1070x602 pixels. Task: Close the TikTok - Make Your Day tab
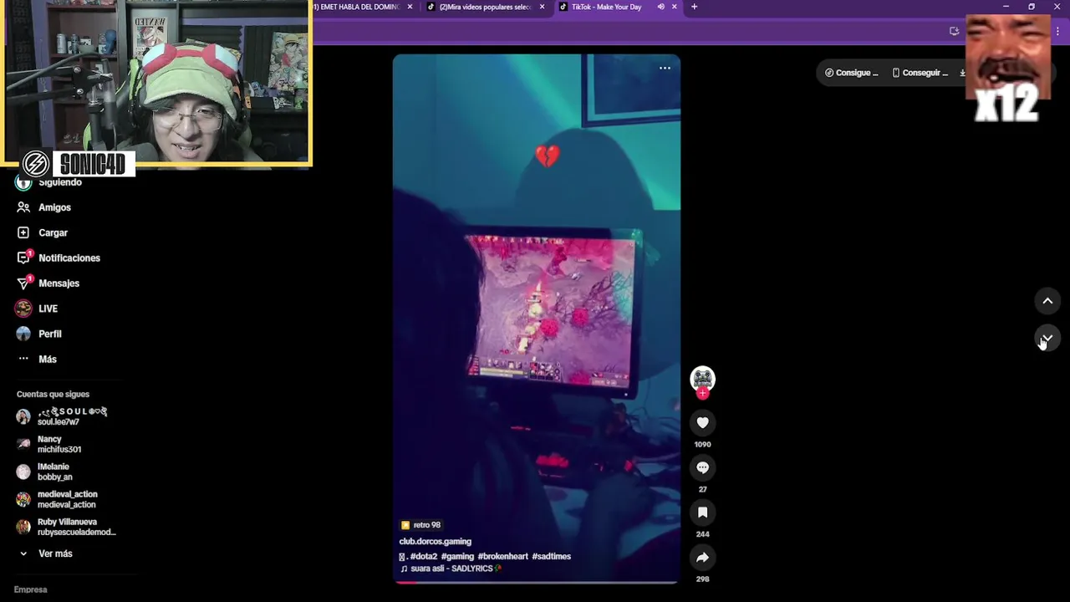(x=674, y=7)
